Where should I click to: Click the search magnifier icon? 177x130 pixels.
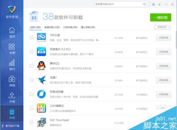click(144, 4)
